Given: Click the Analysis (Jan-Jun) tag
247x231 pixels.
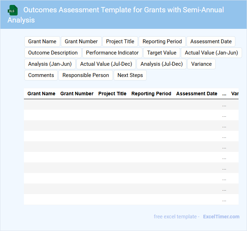Looking at the screenshot, I should tap(50, 64).
